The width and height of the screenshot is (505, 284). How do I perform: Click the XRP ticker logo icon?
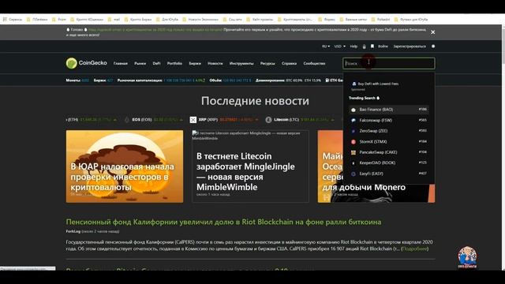193,120
